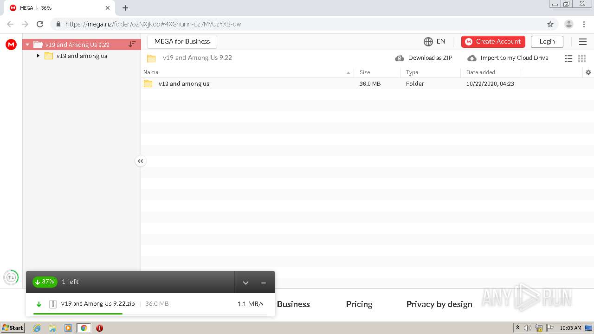The image size is (594, 334).
Task: Click the address bar URL
Action: pos(153,24)
